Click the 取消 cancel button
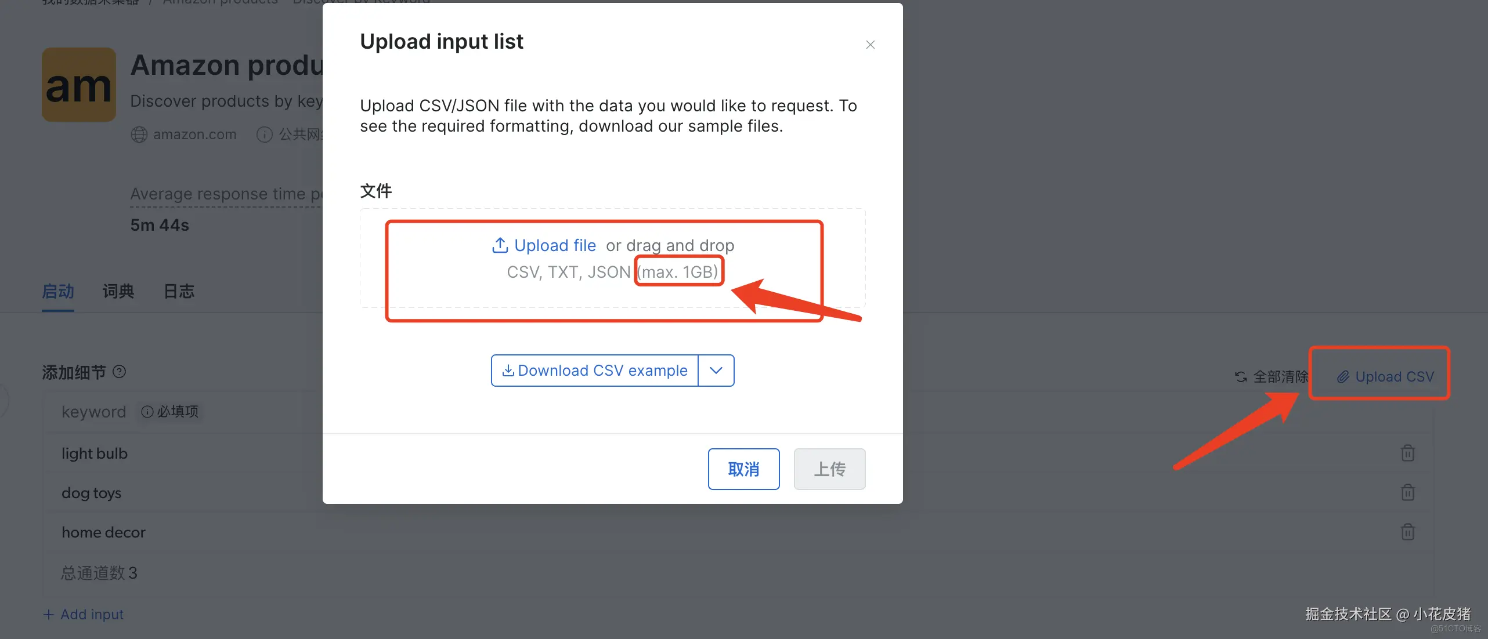This screenshot has width=1488, height=639. (743, 469)
